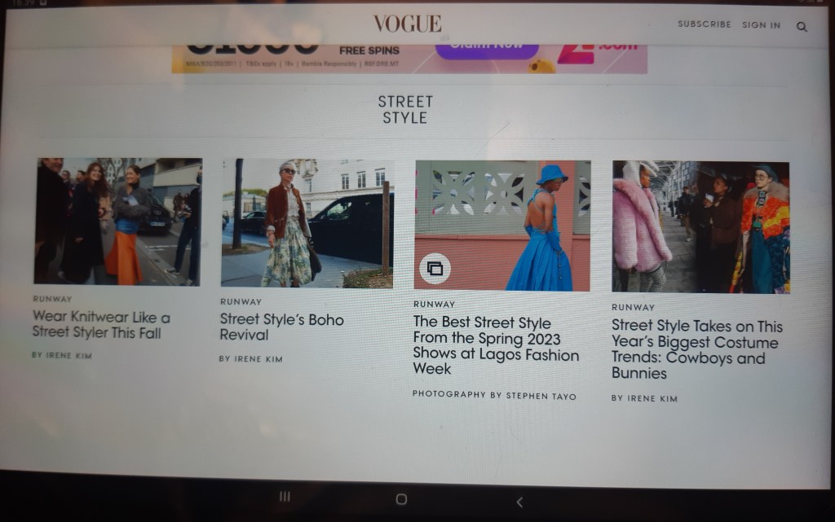Click the Claim Now ad button
Image resolution: width=835 pixels, height=522 pixels.
click(486, 46)
